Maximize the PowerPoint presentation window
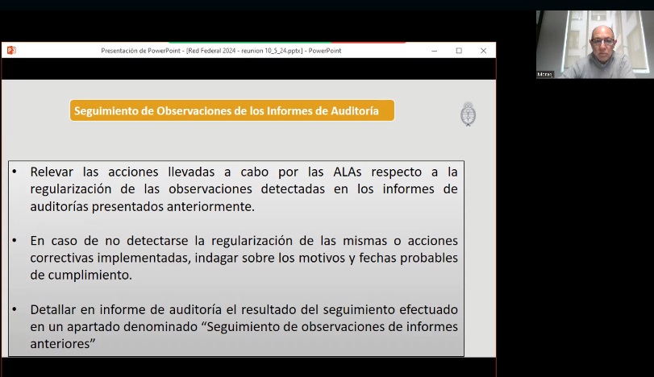654x377 pixels. (459, 51)
